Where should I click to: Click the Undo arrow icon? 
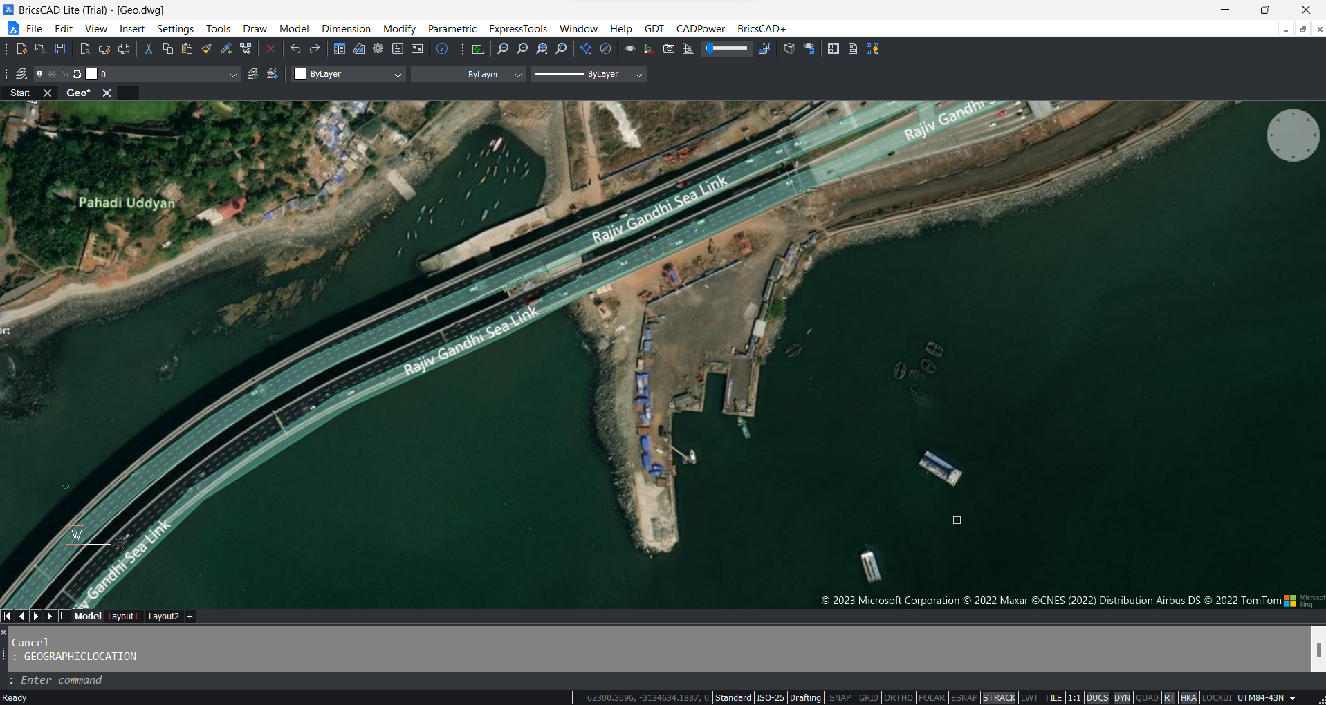295,48
